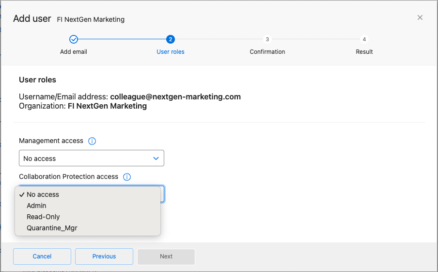
Task: Click the Result step label
Action: (x=364, y=52)
